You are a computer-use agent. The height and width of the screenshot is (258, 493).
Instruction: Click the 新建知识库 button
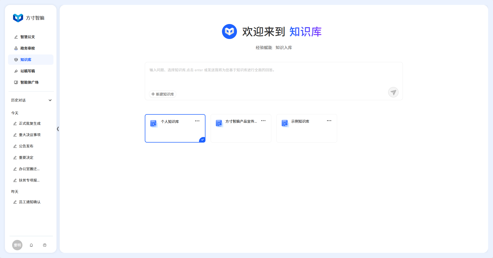tap(163, 94)
